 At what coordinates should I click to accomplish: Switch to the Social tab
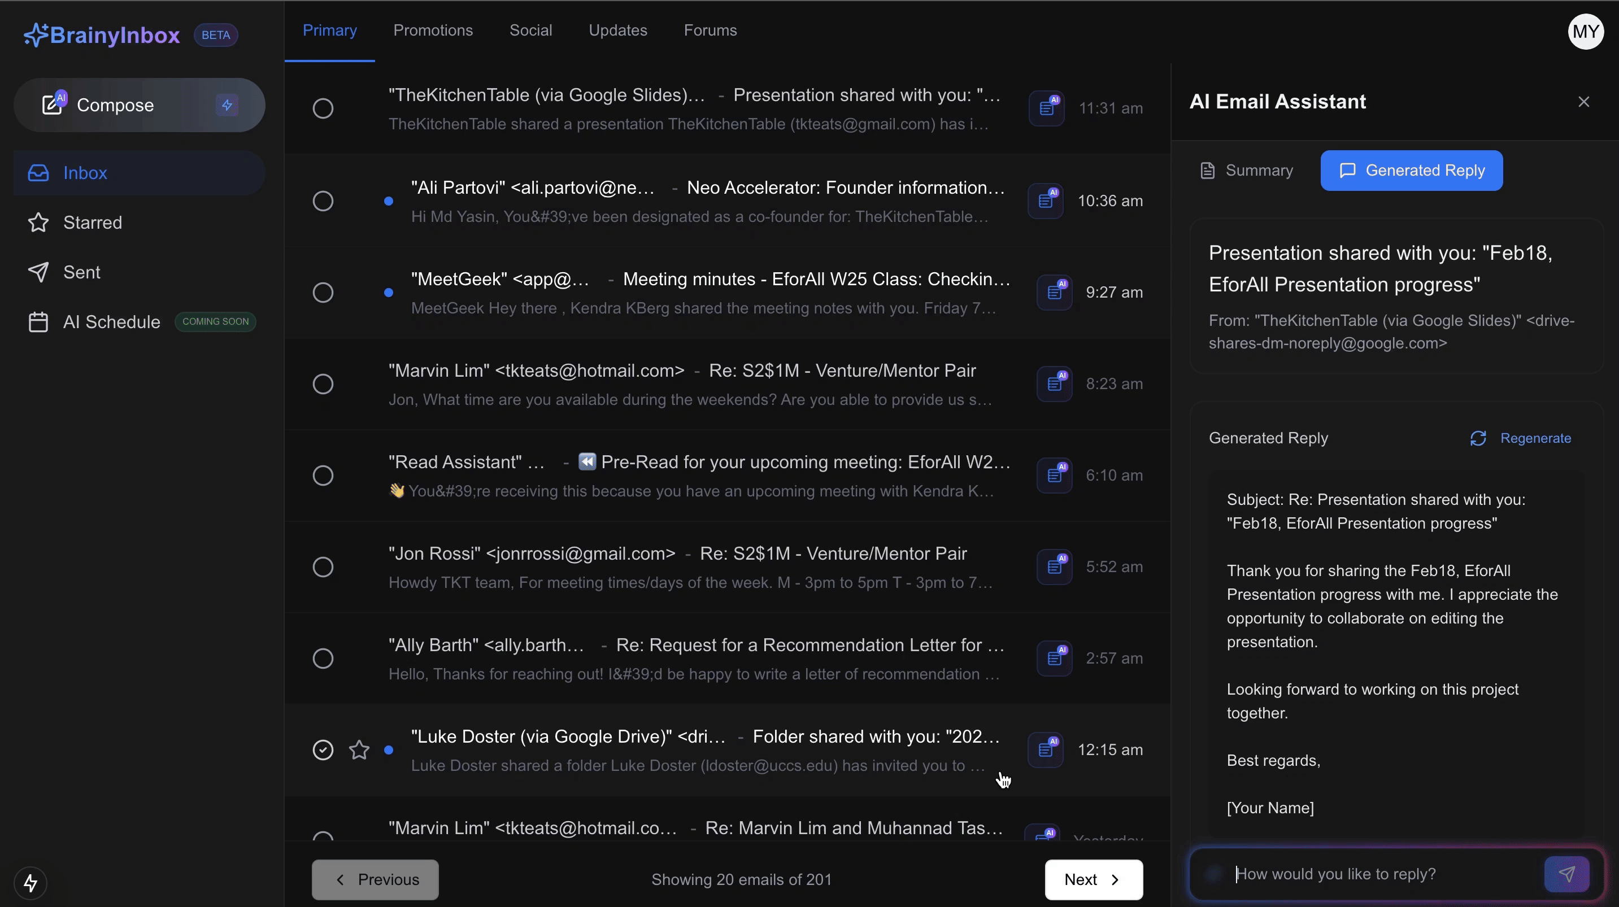pyautogui.click(x=530, y=30)
